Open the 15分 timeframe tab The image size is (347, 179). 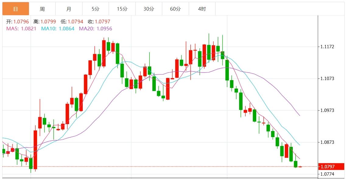(x=122, y=9)
